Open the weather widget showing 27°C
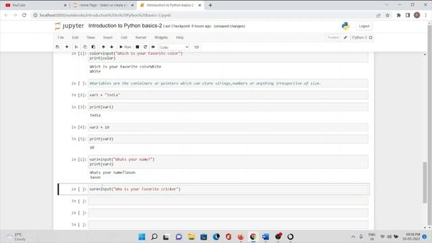Screen dimensions: 432x243 click(x=16, y=237)
